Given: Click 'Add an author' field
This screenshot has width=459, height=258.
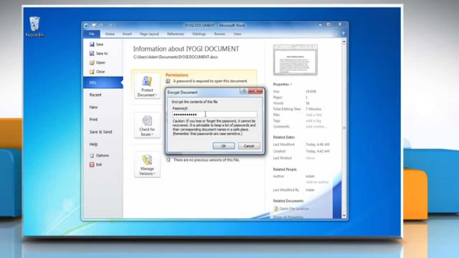Looking at the screenshot, I should coord(317,182).
